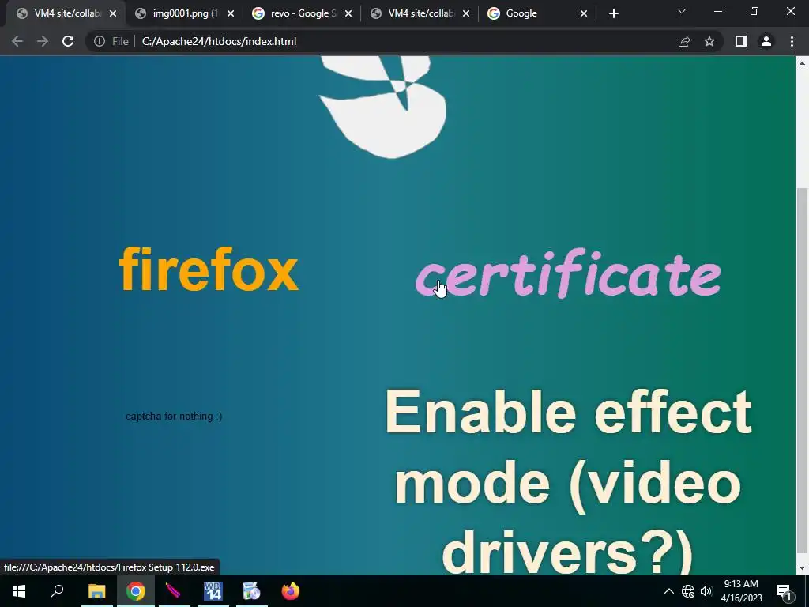Bookmark this tab with star icon
Screen dimensions: 809x607
[x=709, y=41]
